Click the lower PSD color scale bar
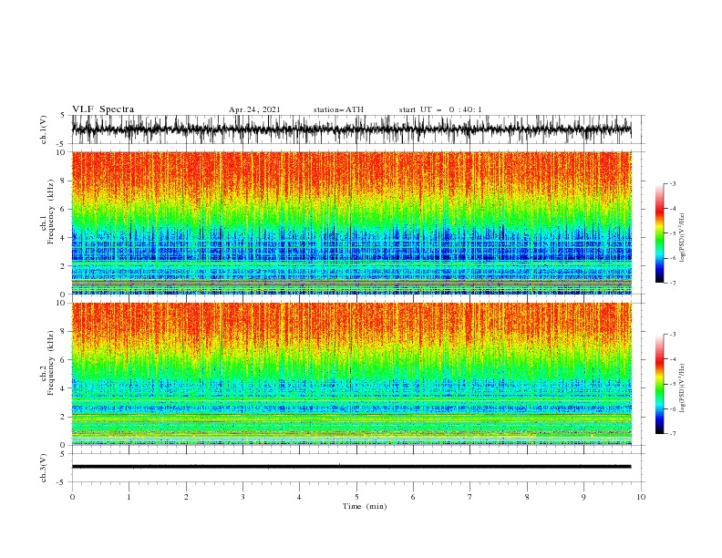 [x=659, y=384]
